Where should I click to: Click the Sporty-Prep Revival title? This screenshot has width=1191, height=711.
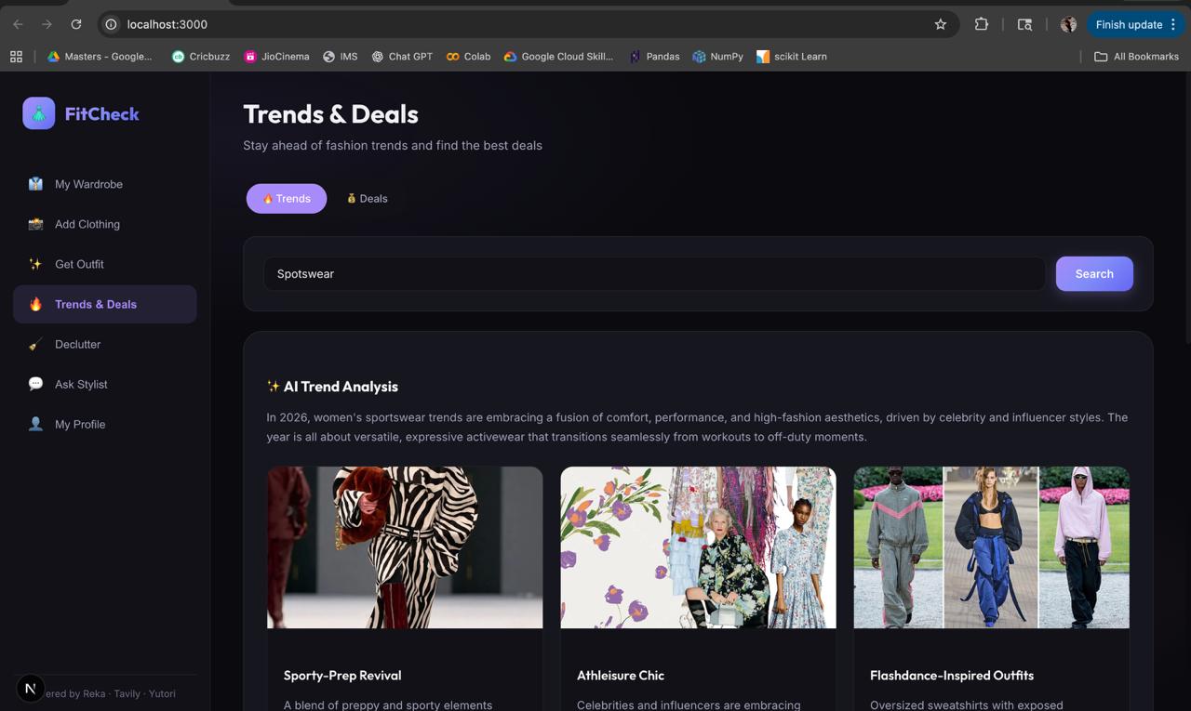click(x=342, y=676)
